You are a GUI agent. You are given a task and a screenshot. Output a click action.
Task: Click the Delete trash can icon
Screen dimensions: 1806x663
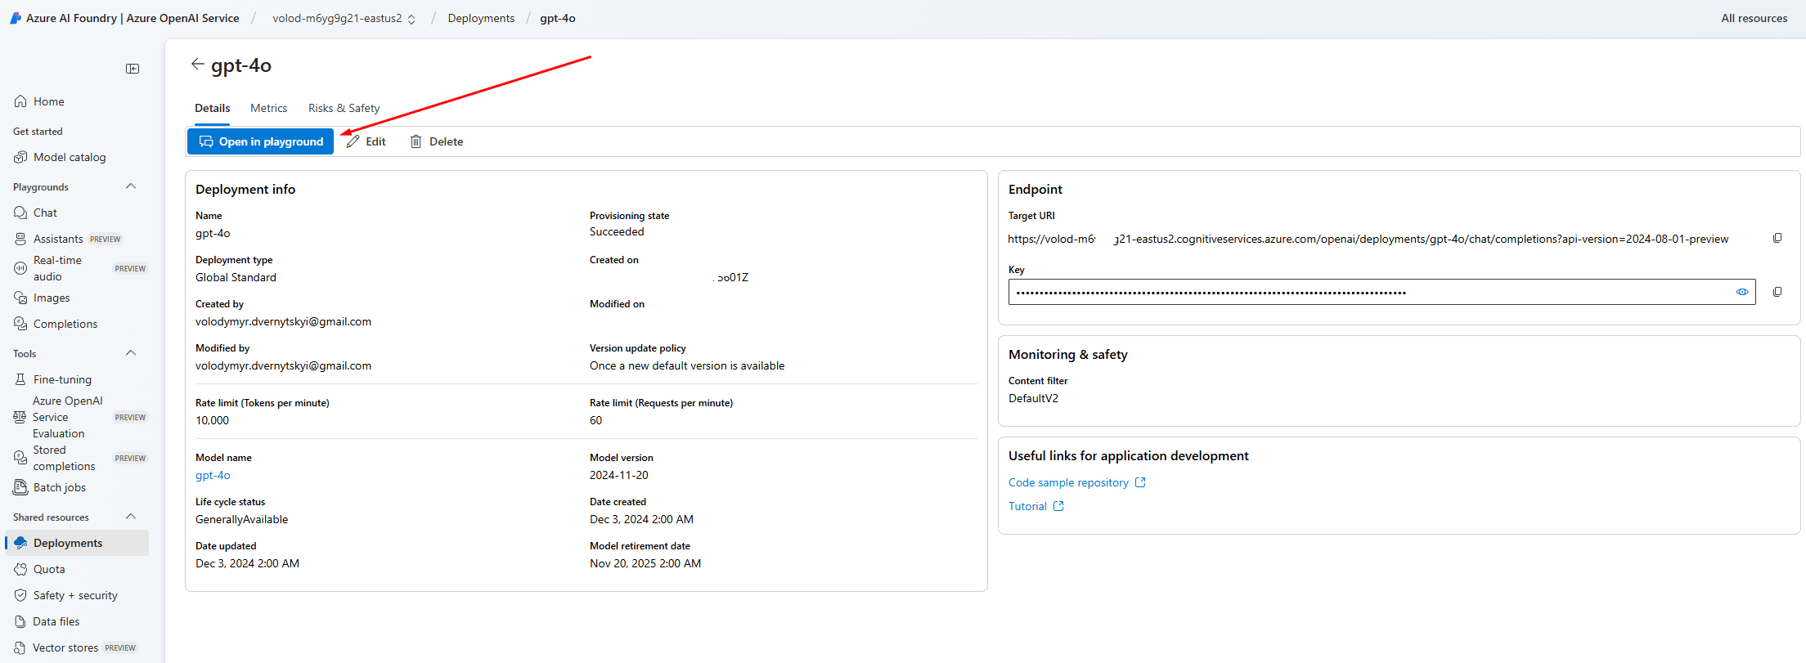point(416,141)
